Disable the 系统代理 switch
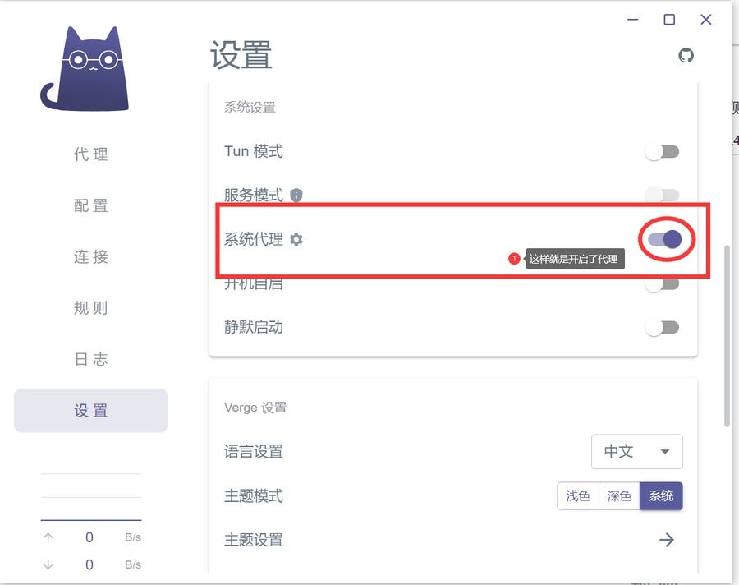Viewport: 739px width, 585px height. click(664, 239)
